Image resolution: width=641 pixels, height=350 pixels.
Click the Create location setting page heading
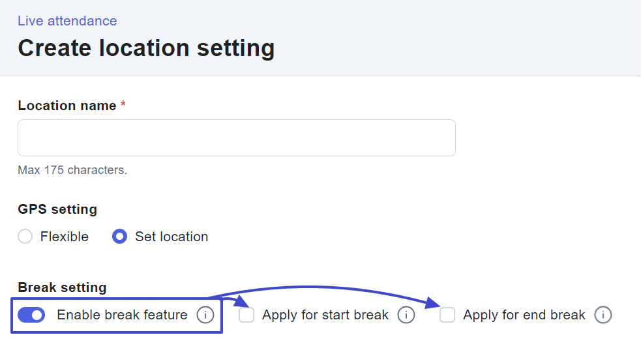pyautogui.click(x=146, y=48)
